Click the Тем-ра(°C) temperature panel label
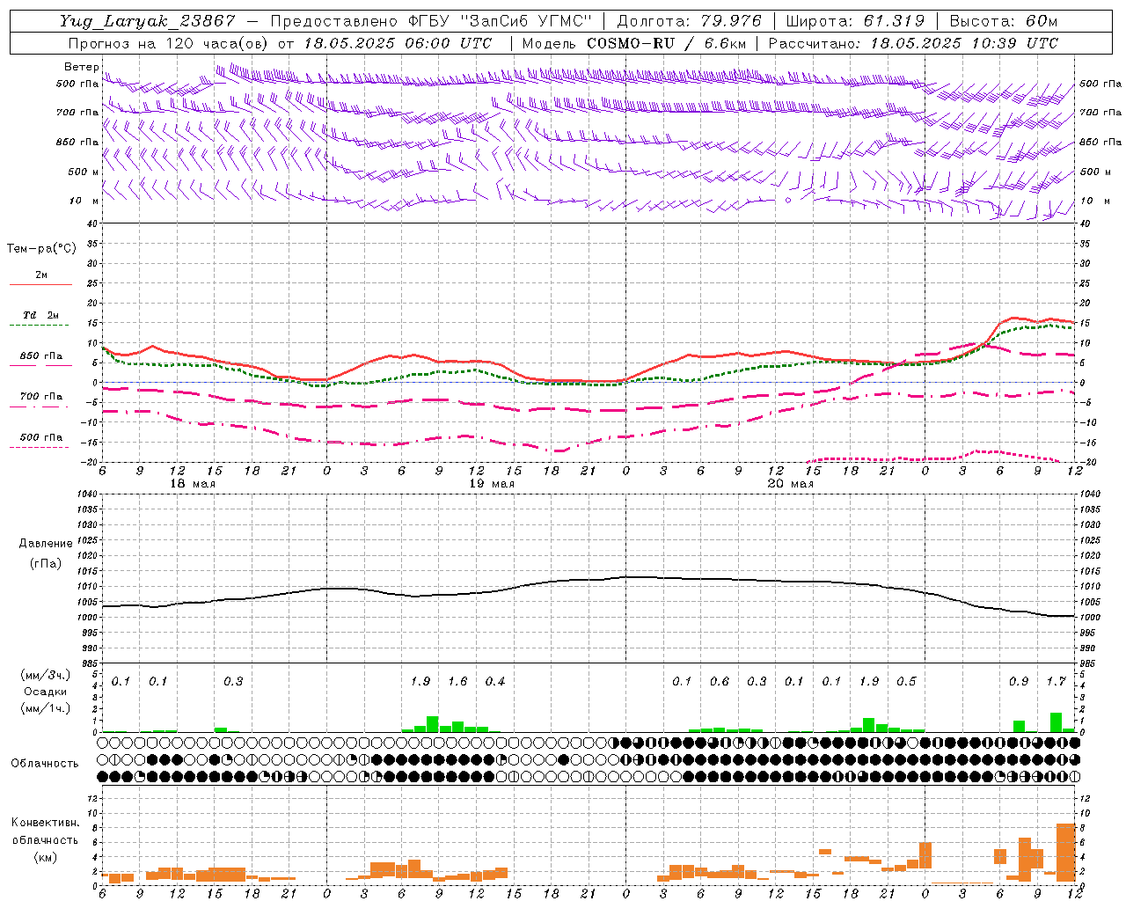1126x901 pixels. (41, 249)
